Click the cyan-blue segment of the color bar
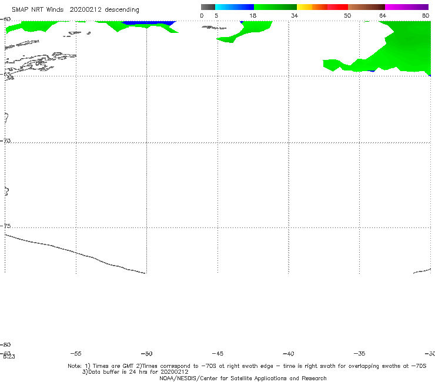435x382 pixels. [x=235, y=7]
